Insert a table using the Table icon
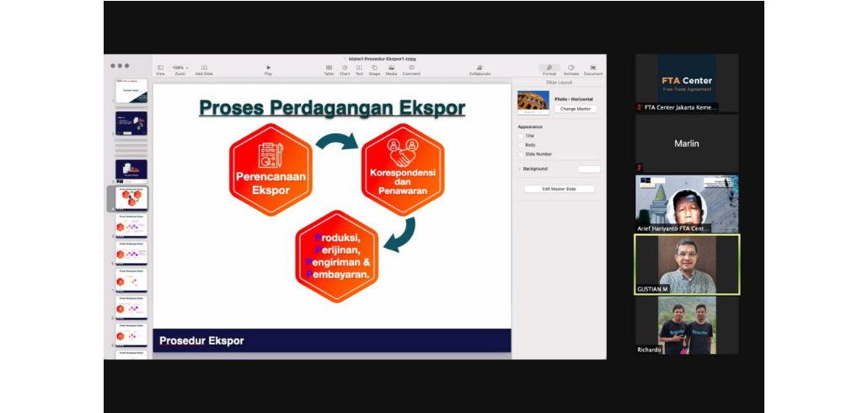This screenshot has width=868, height=413. pos(329,68)
